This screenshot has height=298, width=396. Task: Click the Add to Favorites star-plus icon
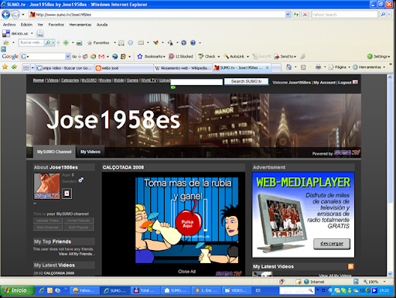click(x=14, y=67)
